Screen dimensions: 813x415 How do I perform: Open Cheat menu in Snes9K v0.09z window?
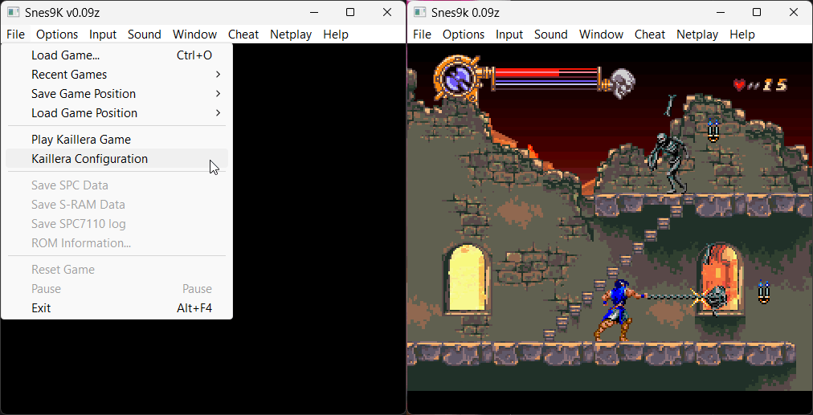[x=243, y=35]
